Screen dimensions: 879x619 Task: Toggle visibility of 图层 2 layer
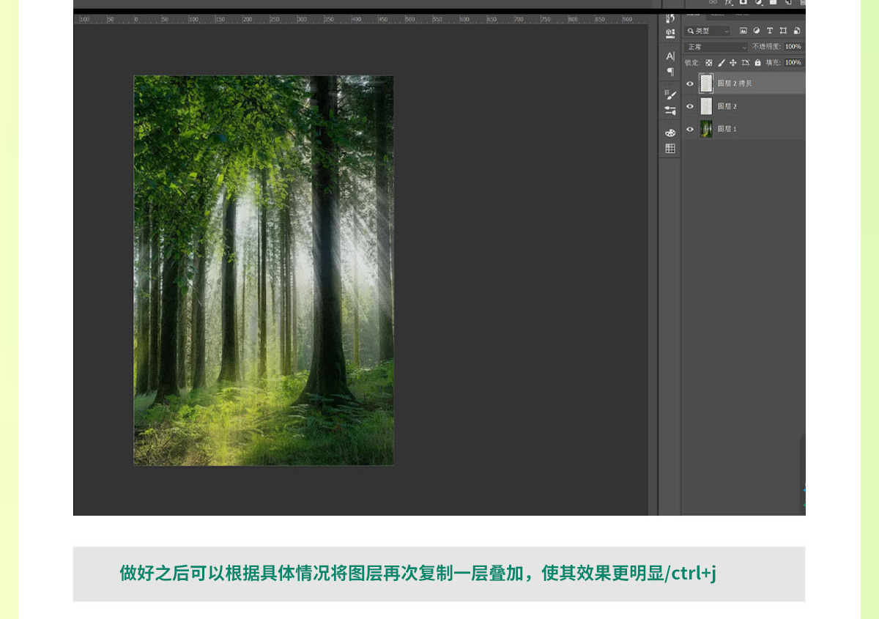[689, 107]
